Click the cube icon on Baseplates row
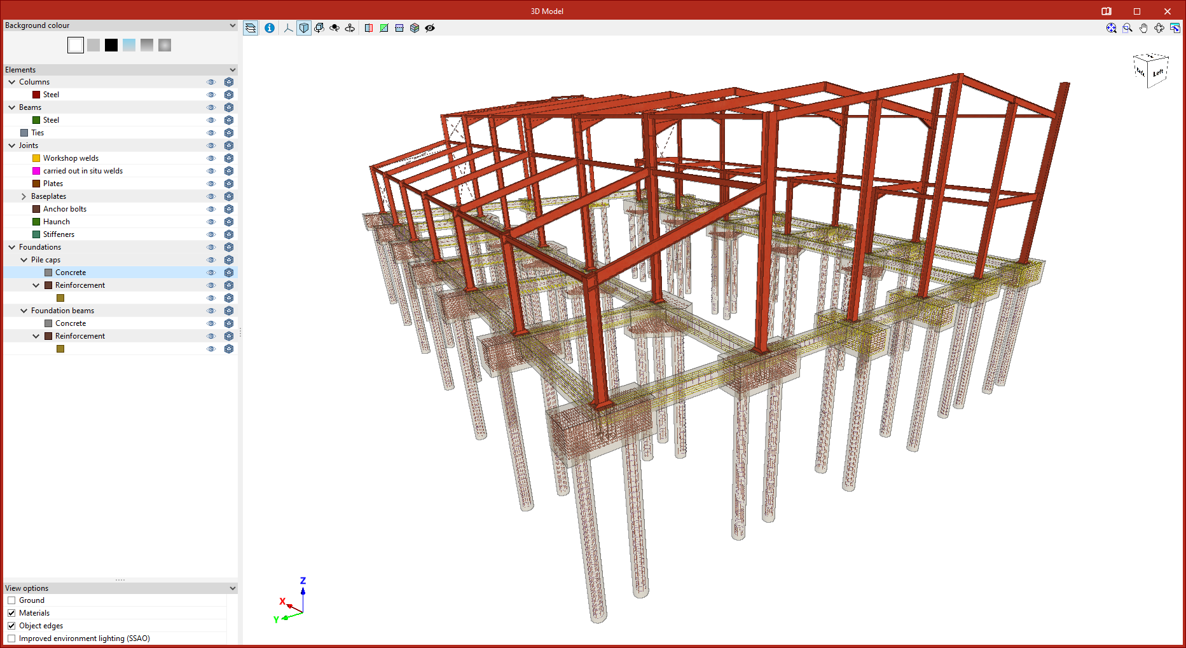 point(229,196)
